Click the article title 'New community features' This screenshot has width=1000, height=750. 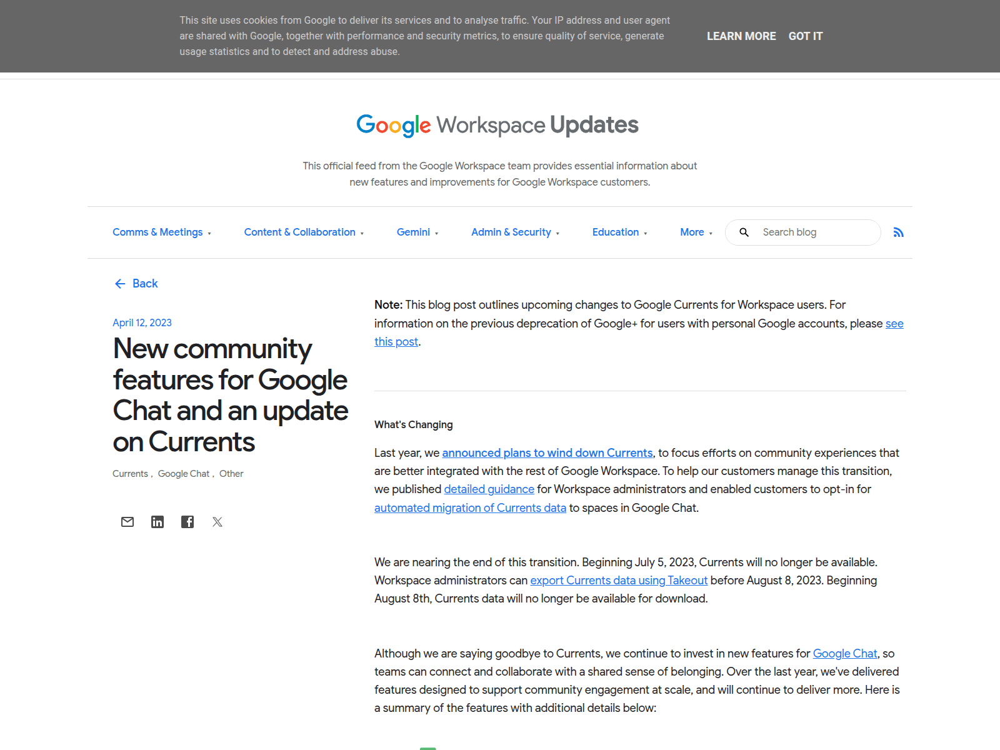[x=231, y=395]
